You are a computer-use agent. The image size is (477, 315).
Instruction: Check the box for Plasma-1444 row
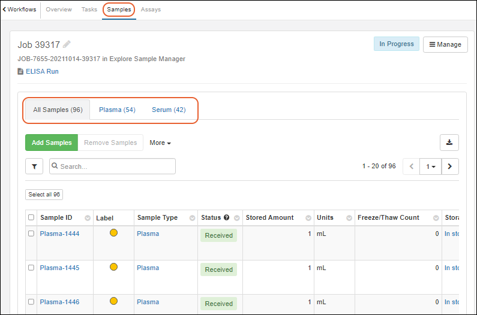(x=31, y=234)
